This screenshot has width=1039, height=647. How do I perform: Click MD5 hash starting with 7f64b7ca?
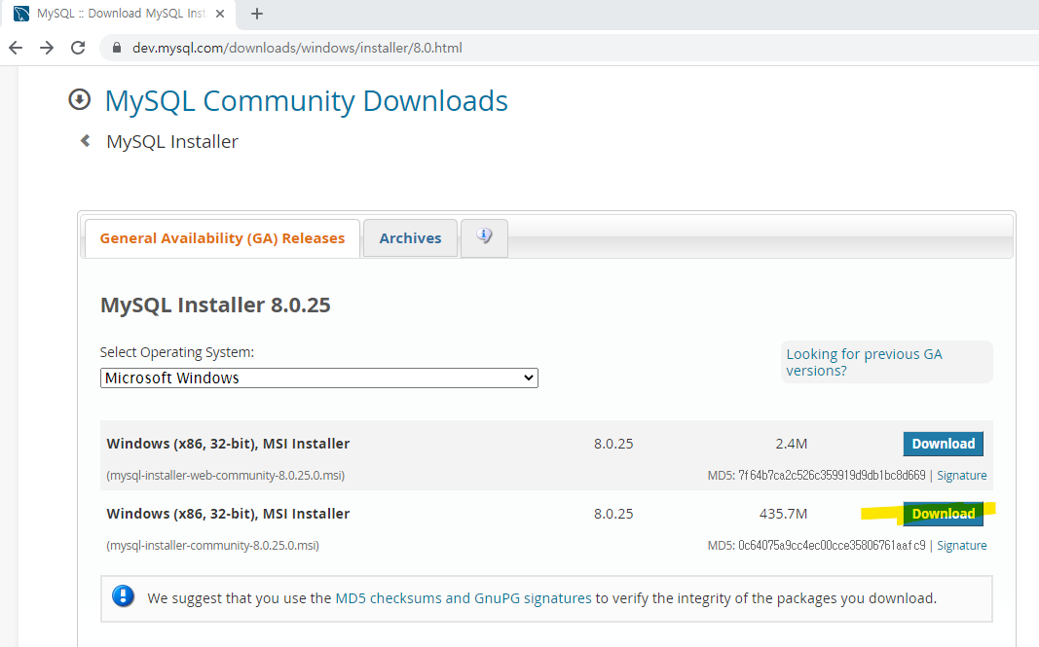[x=832, y=476]
